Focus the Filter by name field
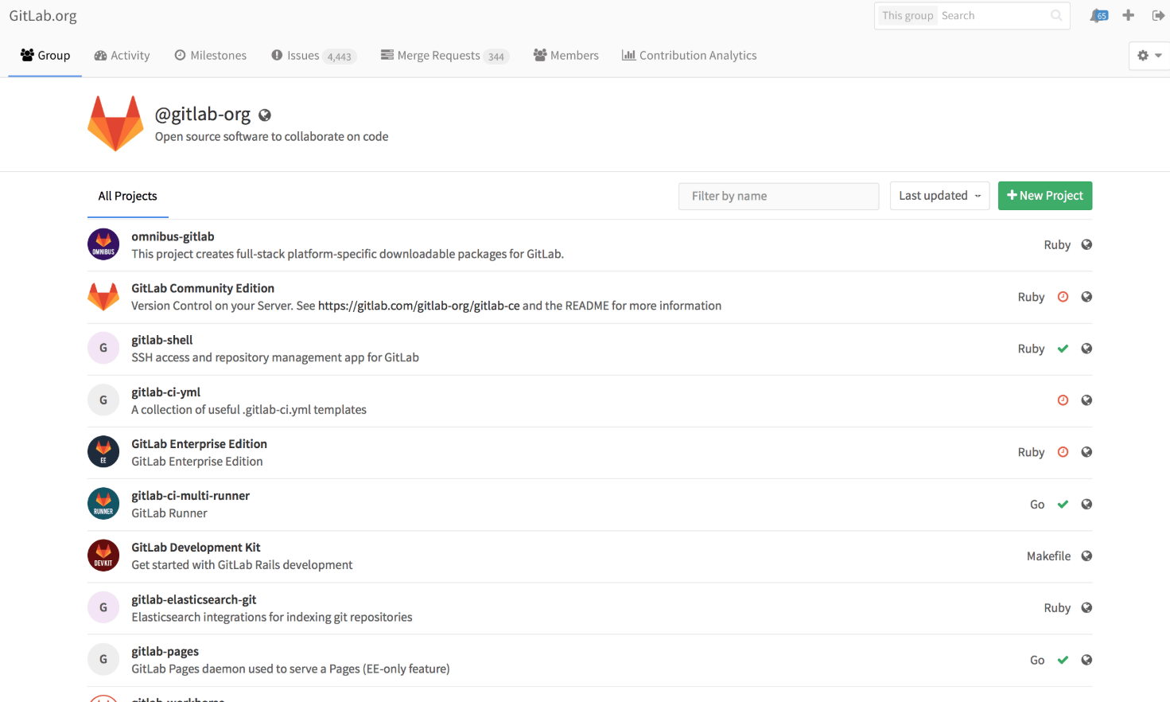The image size is (1170, 702). (779, 197)
